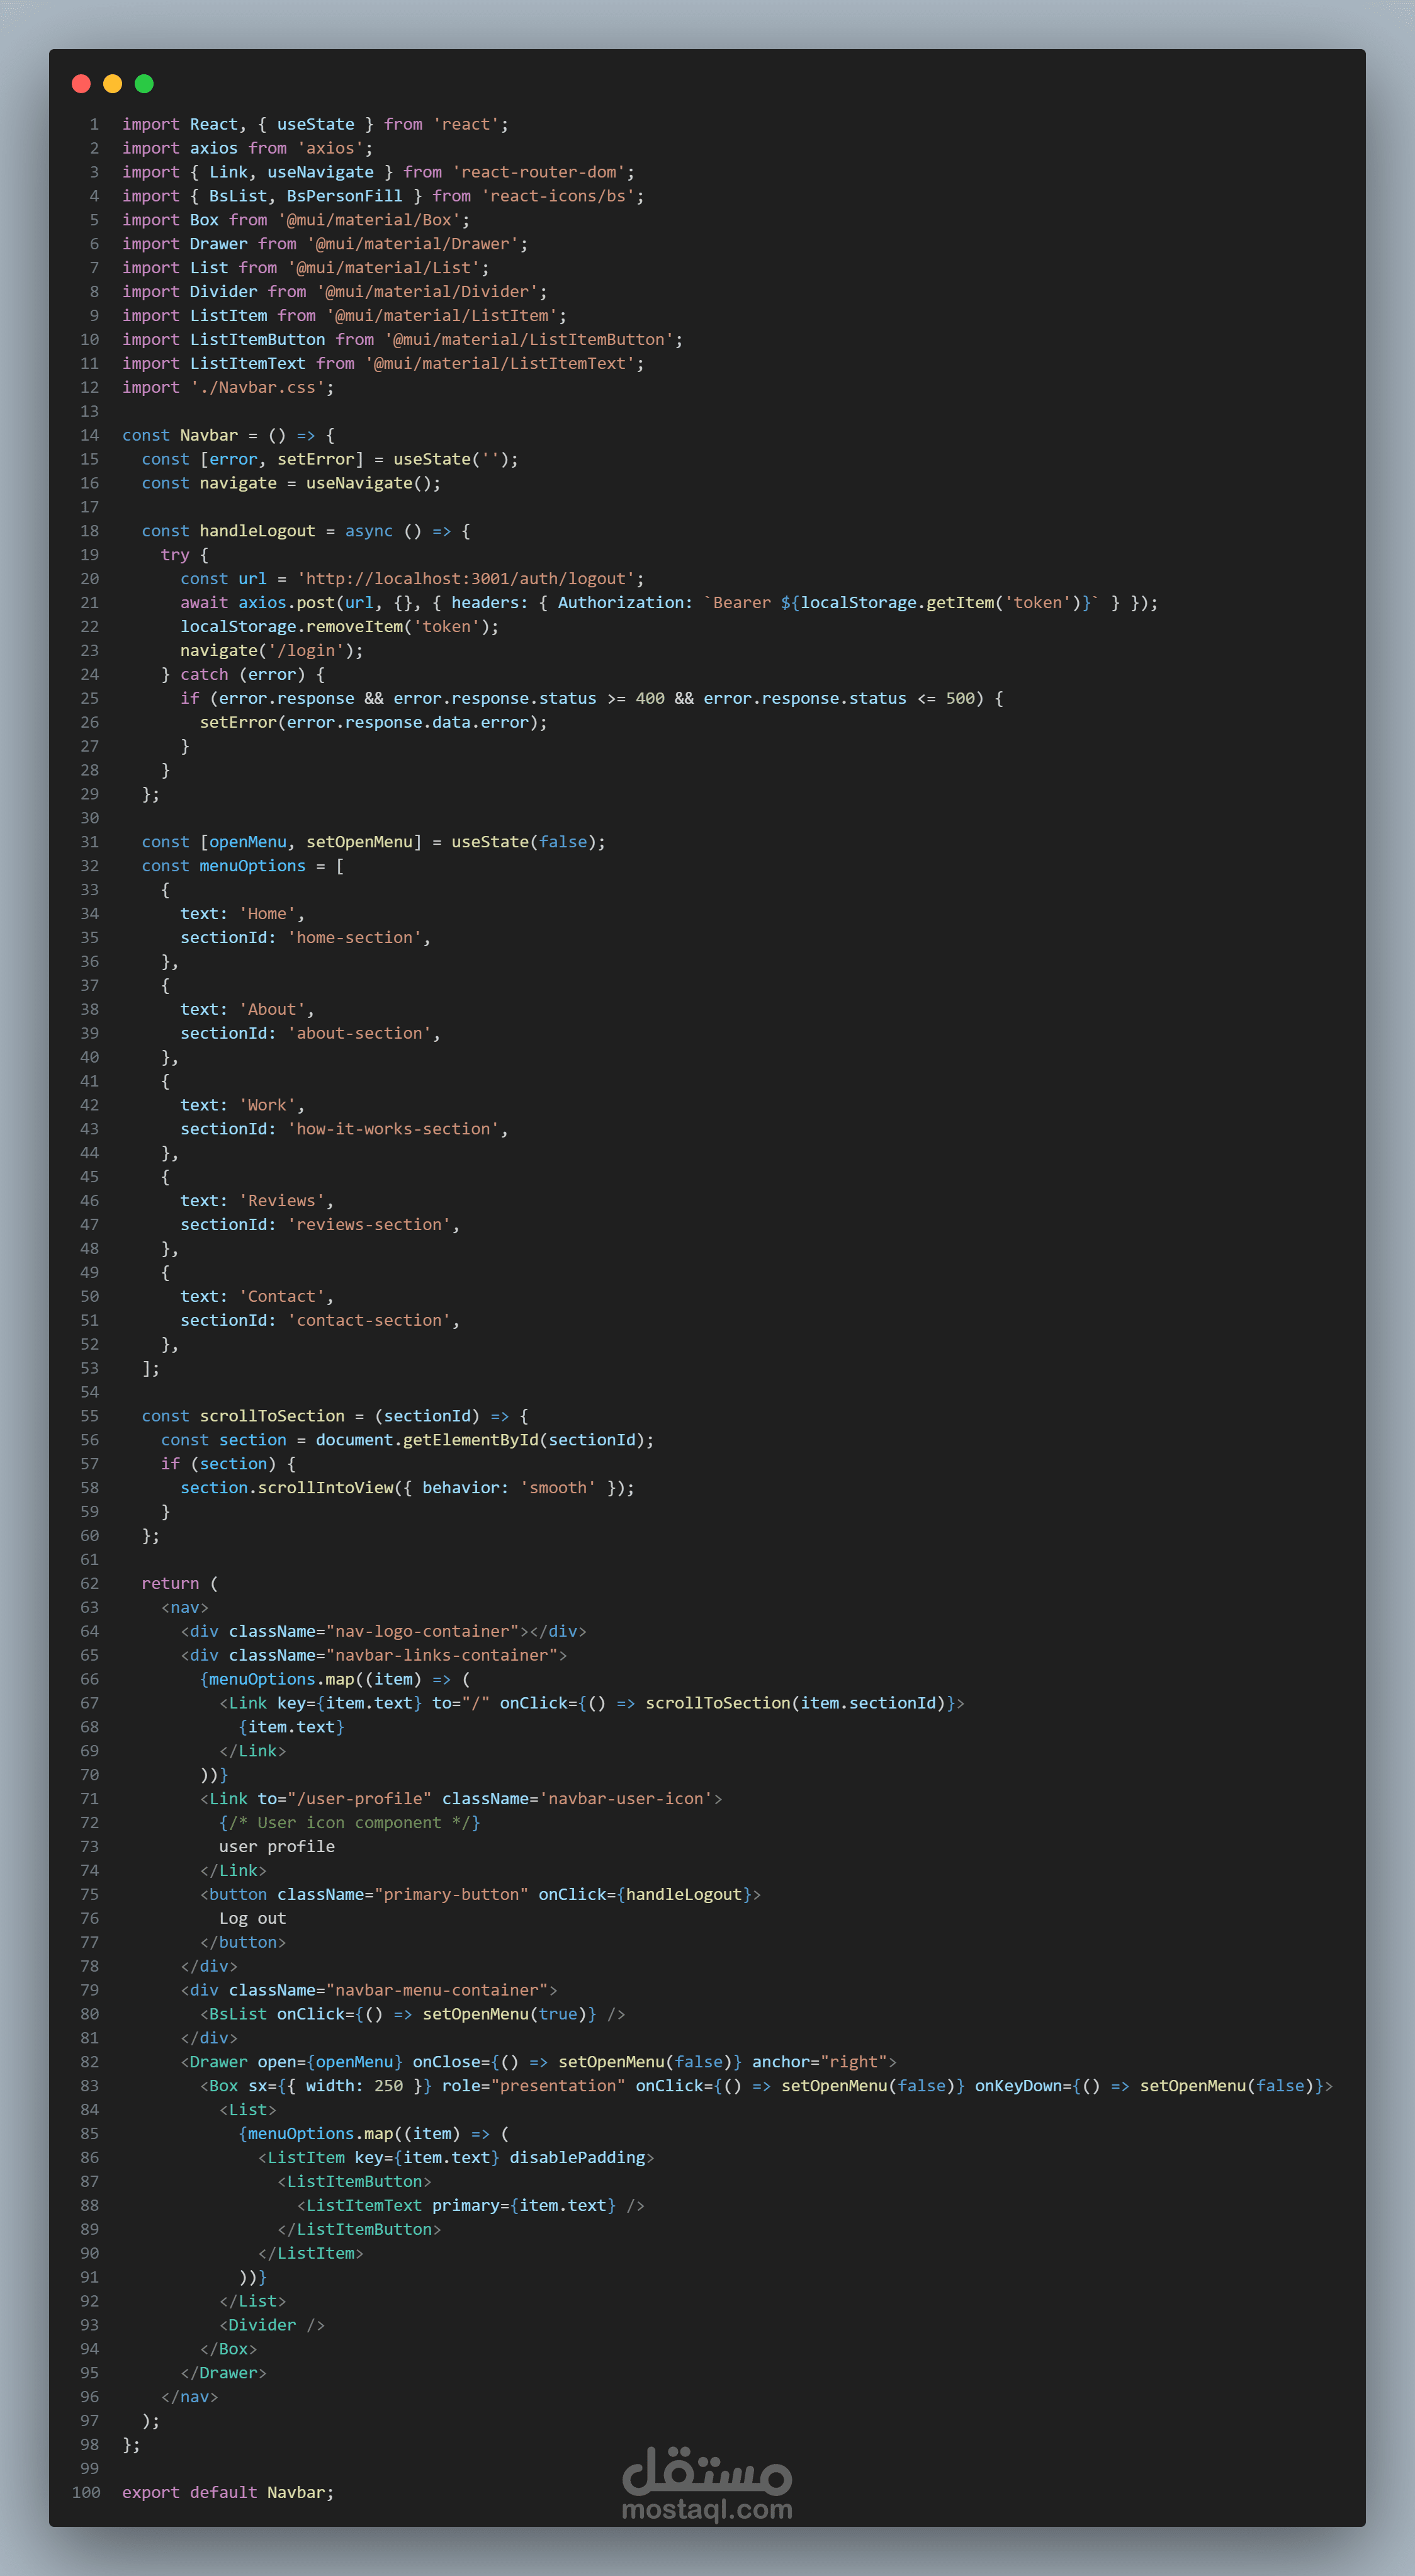Click the menuOptions variable declaration
This screenshot has height=2576, width=1415.
coord(252,866)
